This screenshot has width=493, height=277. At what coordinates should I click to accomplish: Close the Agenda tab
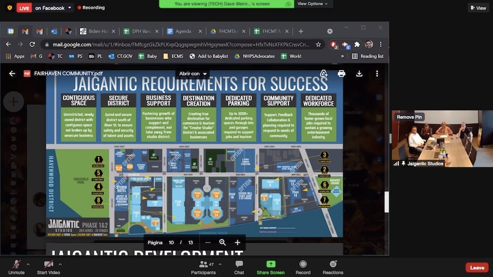coord(200,31)
